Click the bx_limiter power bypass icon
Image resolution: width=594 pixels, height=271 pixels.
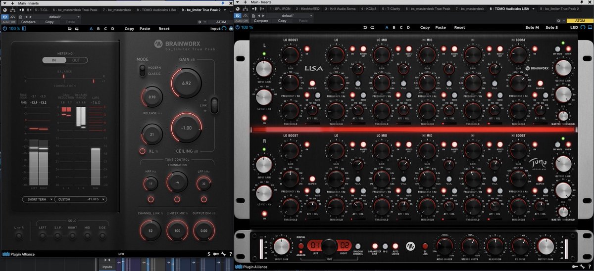tap(5, 29)
